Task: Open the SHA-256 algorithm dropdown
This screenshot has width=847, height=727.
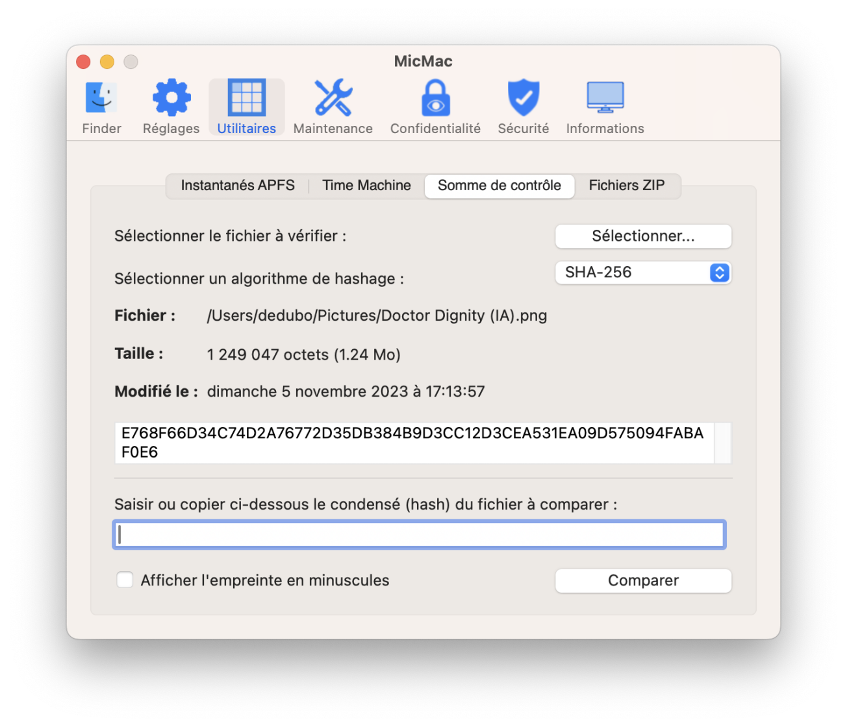Action: coord(643,273)
